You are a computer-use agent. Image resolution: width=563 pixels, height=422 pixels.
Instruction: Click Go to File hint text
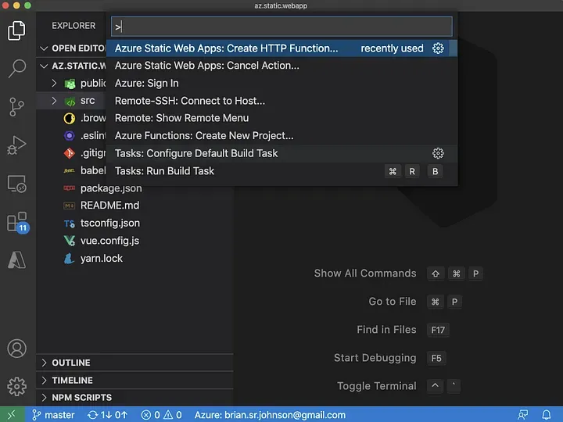(393, 302)
